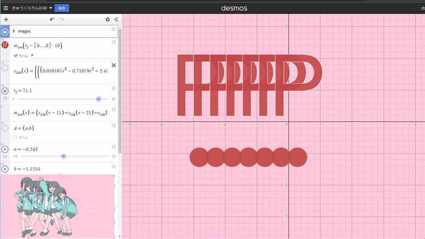This screenshot has width=425, height=239.
Task: Collapse the expression list panel
Action: [x=116, y=19]
